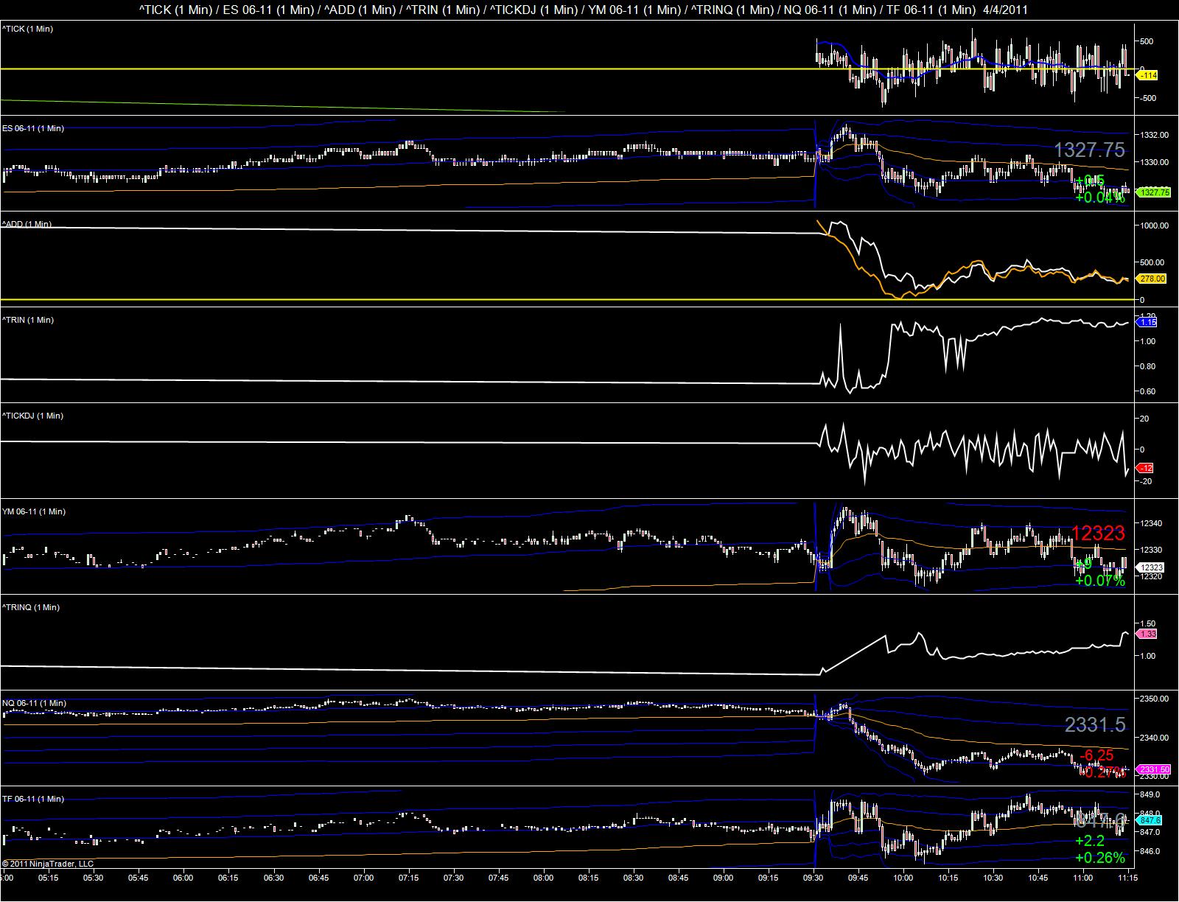The image size is (1179, 902).
Task: Click the green +0.07% YM percent change
Action: (x=1100, y=581)
